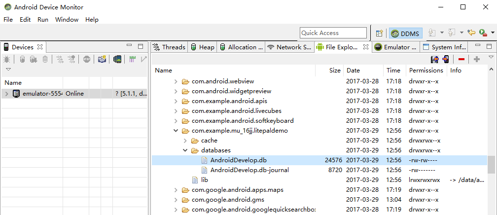Open the File menu
497x215 pixels.
pos(8,19)
